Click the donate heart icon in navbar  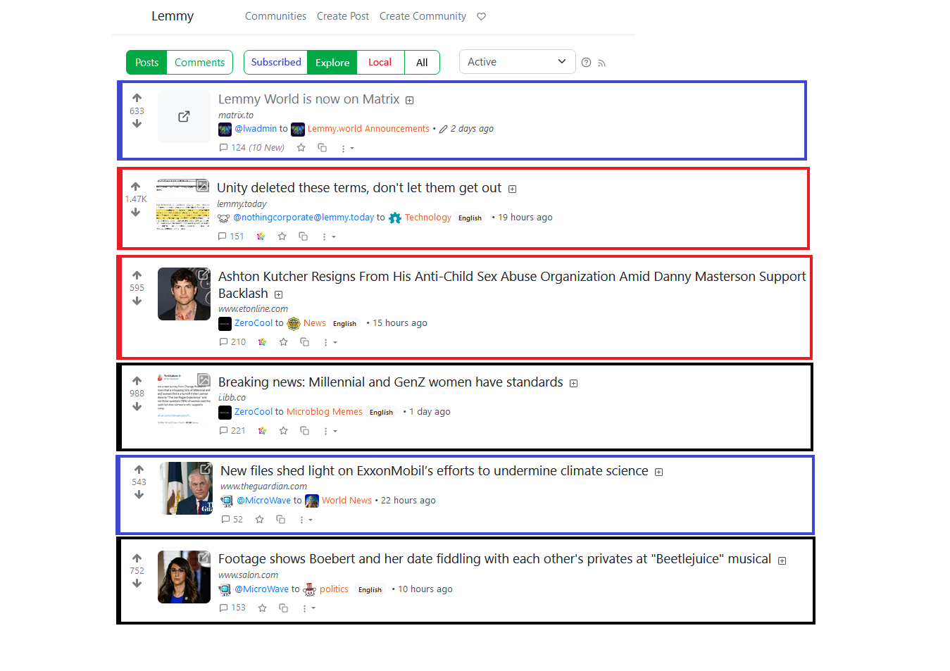click(x=482, y=16)
